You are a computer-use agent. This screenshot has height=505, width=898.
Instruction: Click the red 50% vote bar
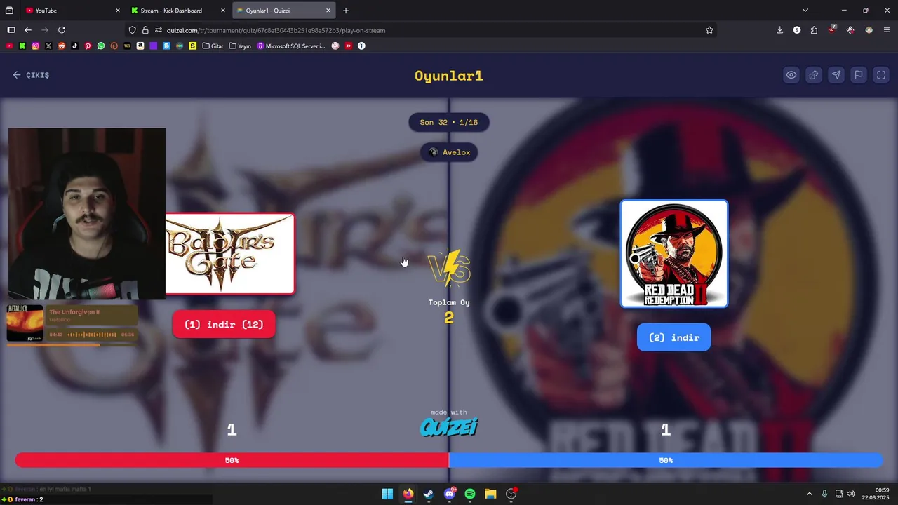pos(232,460)
